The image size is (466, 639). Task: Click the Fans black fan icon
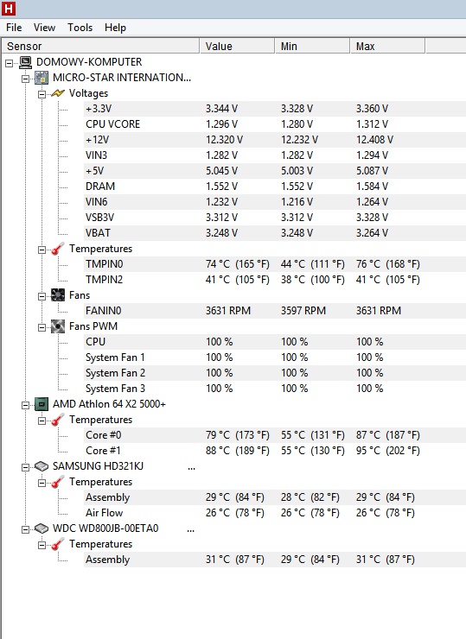pos(58,295)
